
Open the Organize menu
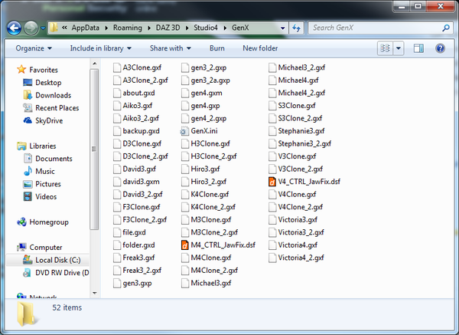coord(34,48)
